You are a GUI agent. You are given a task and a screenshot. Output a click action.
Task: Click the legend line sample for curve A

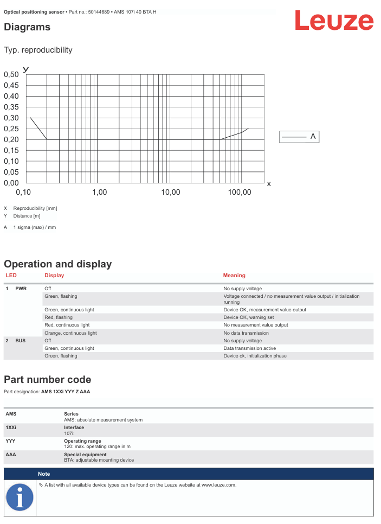(294, 137)
